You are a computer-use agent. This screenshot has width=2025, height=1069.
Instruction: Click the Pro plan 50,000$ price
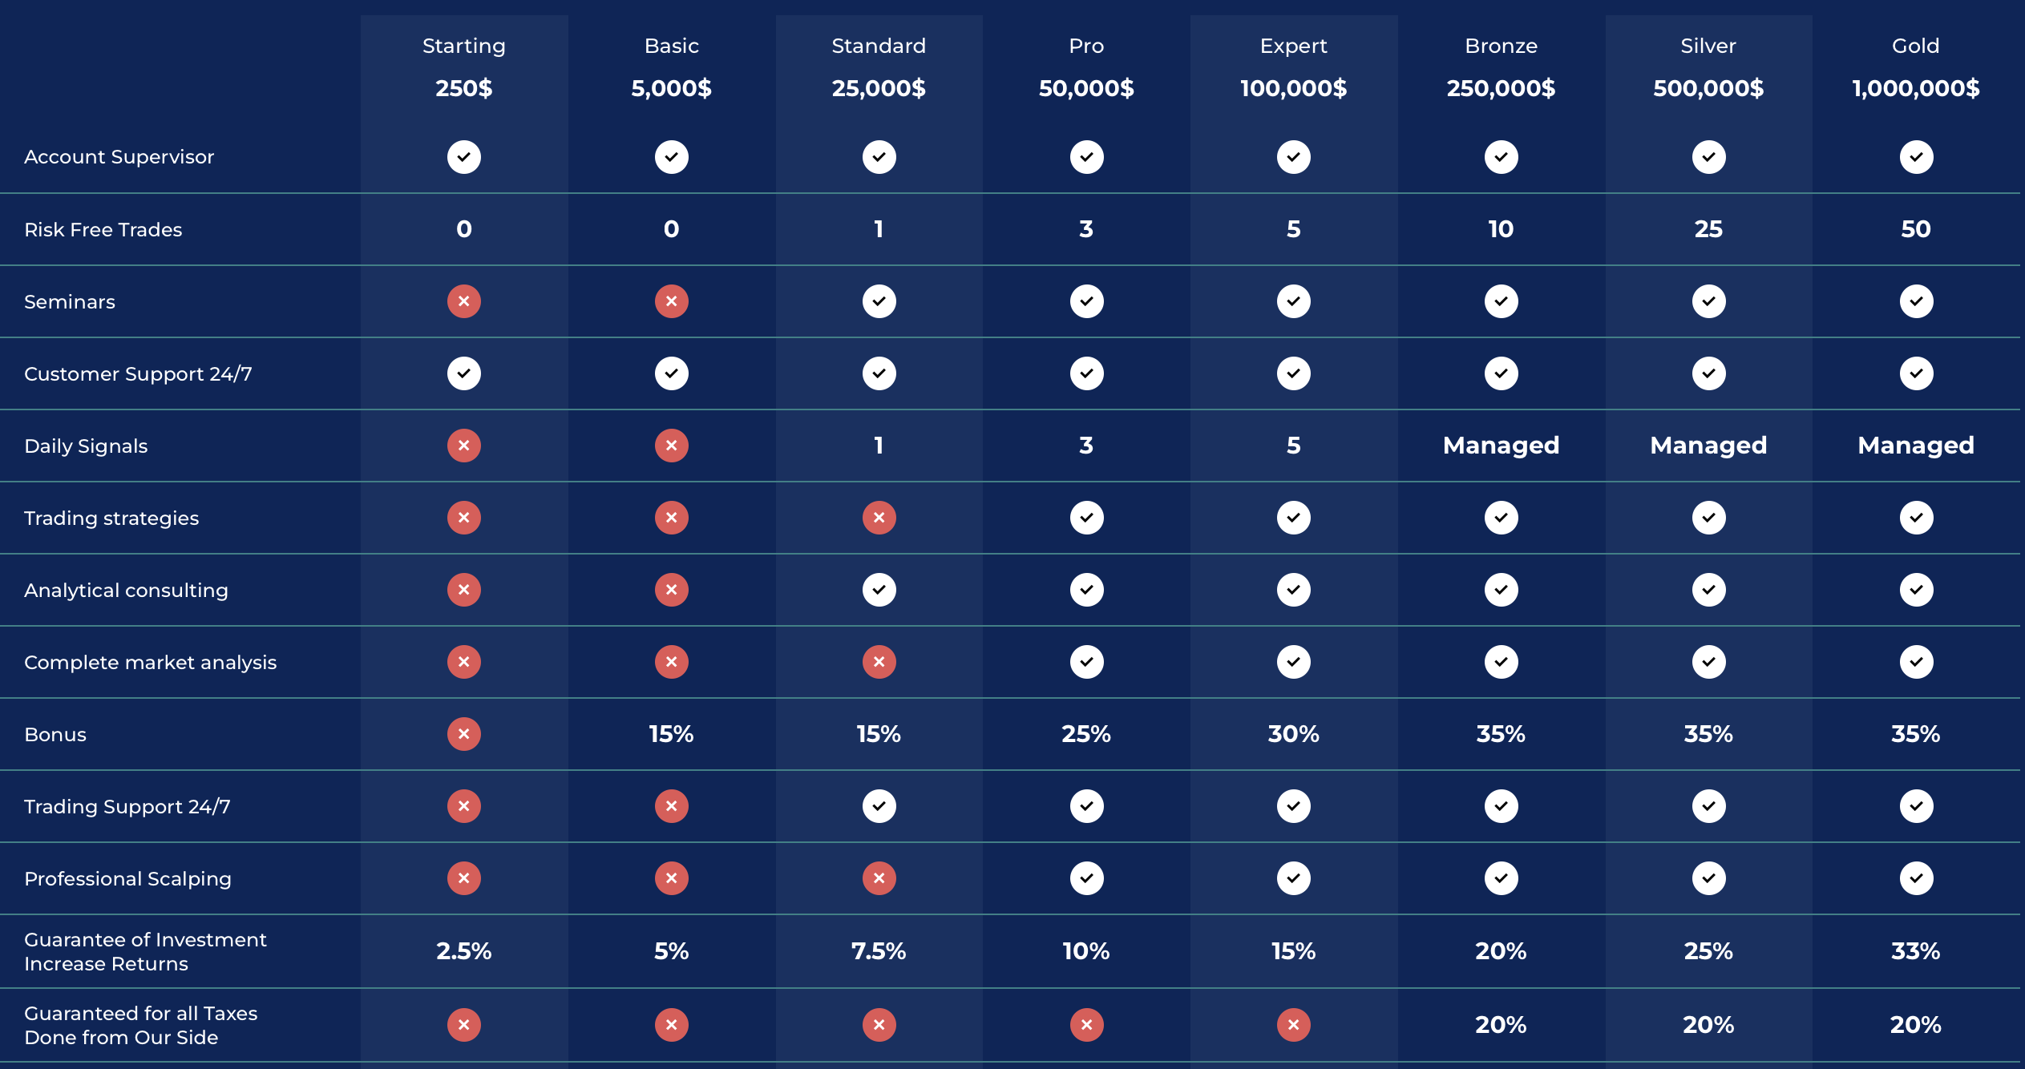pyautogui.click(x=1086, y=88)
